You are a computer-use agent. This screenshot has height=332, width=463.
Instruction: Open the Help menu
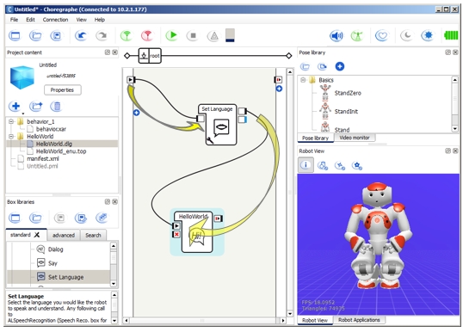click(100, 20)
